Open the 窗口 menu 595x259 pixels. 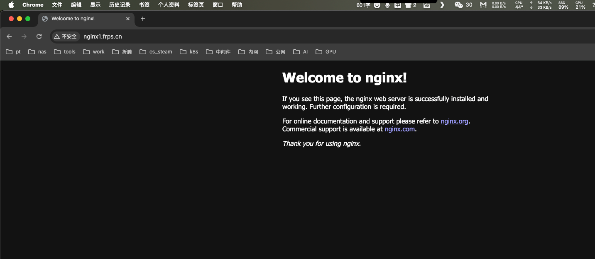pyautogui.click(x=218, y=5)
